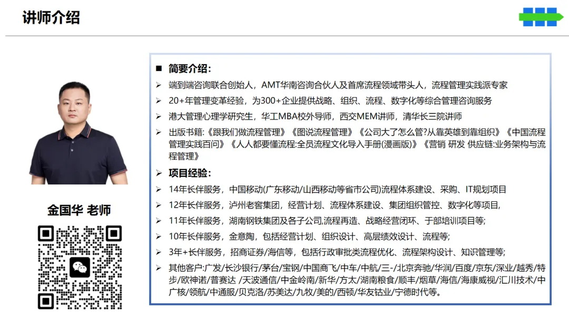The height and width of the screenshot is (318, 569).
Task: Select line starting 14年长伴服务
Action: 338,189
